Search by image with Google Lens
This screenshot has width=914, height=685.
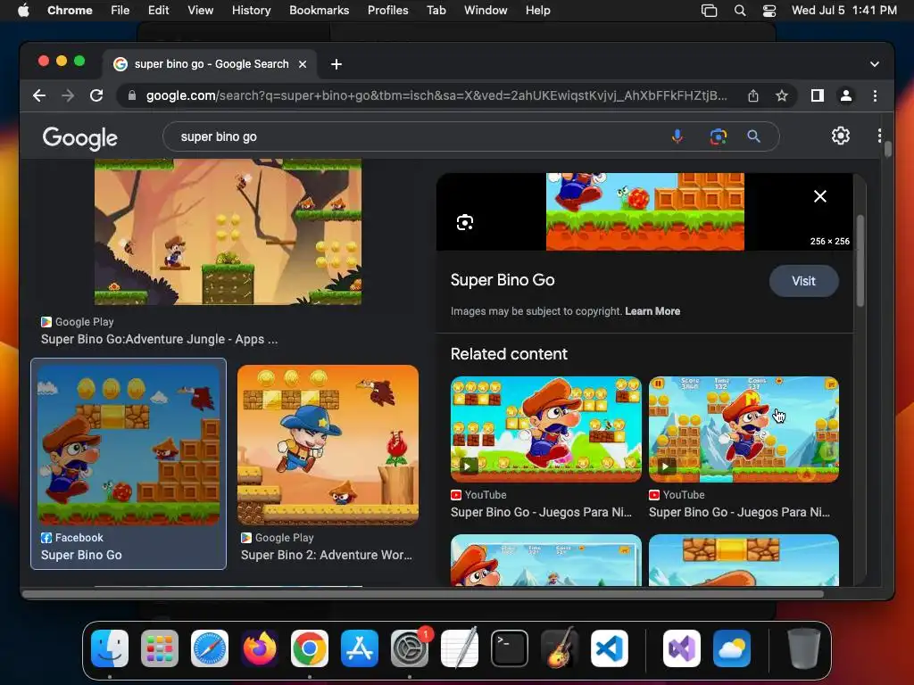719,136
